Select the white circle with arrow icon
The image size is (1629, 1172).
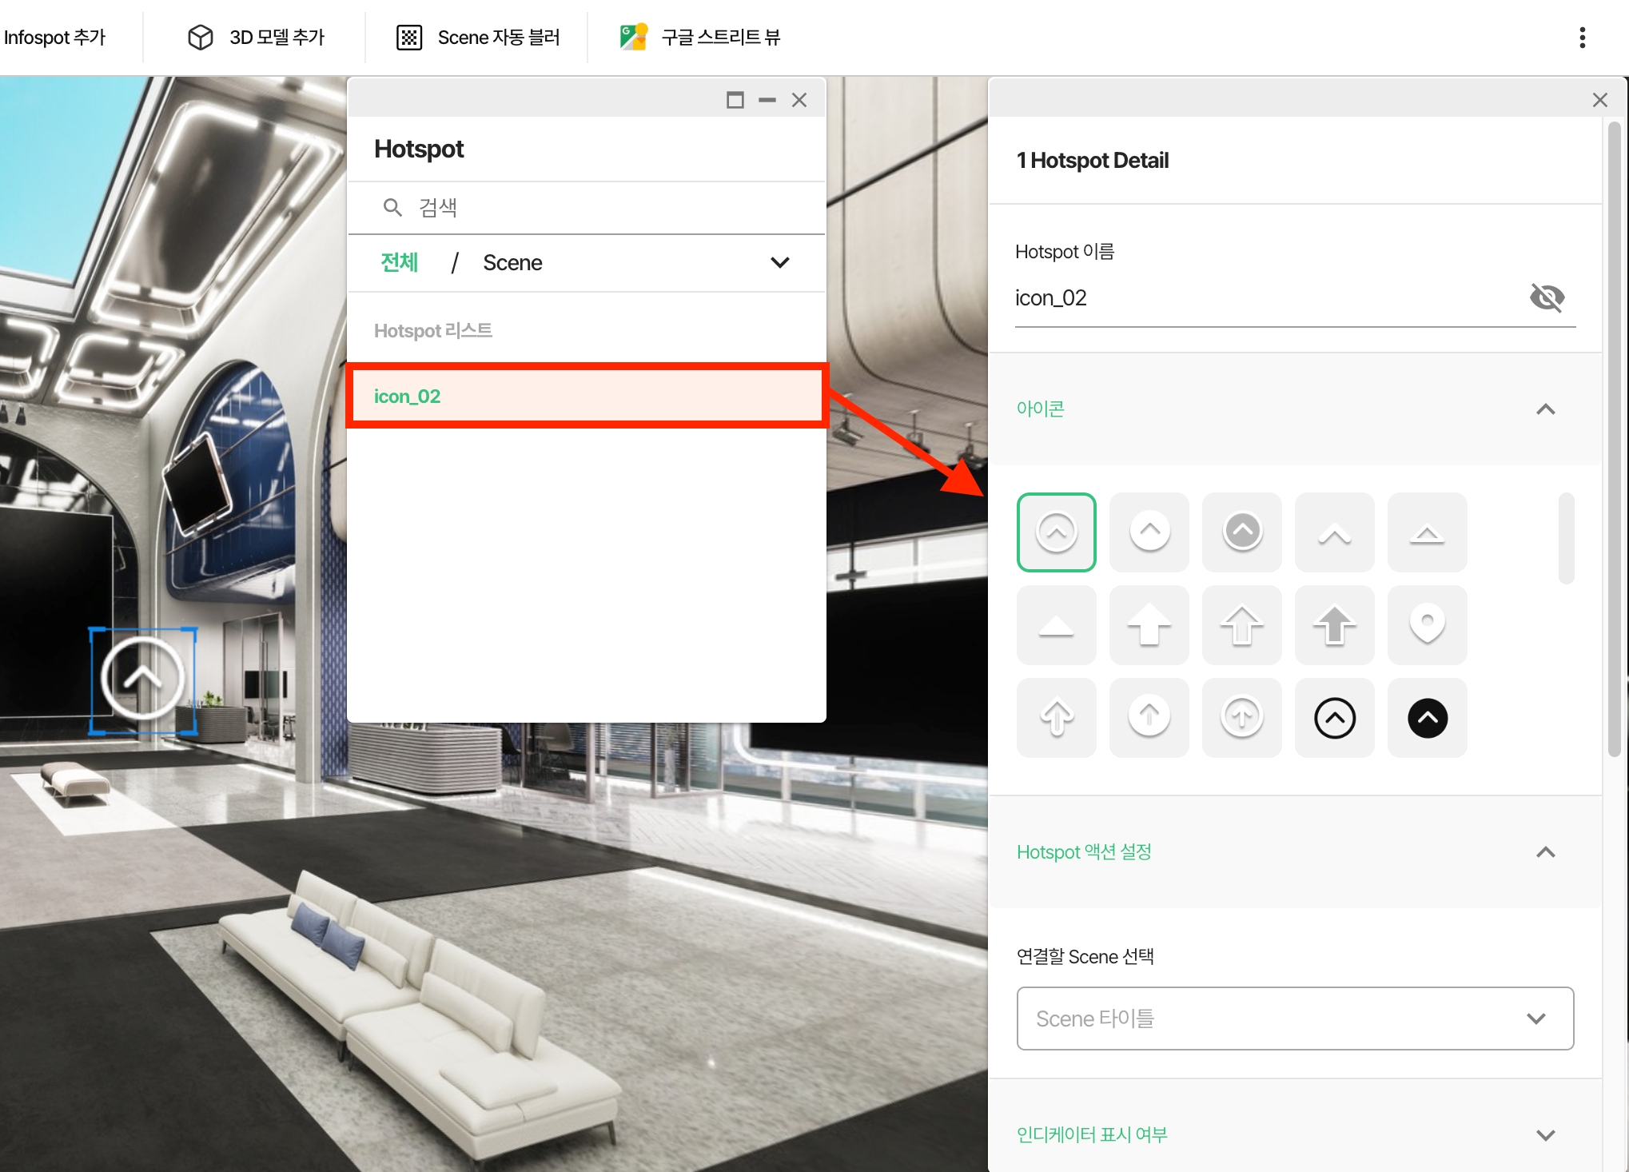pos(1149,717)
